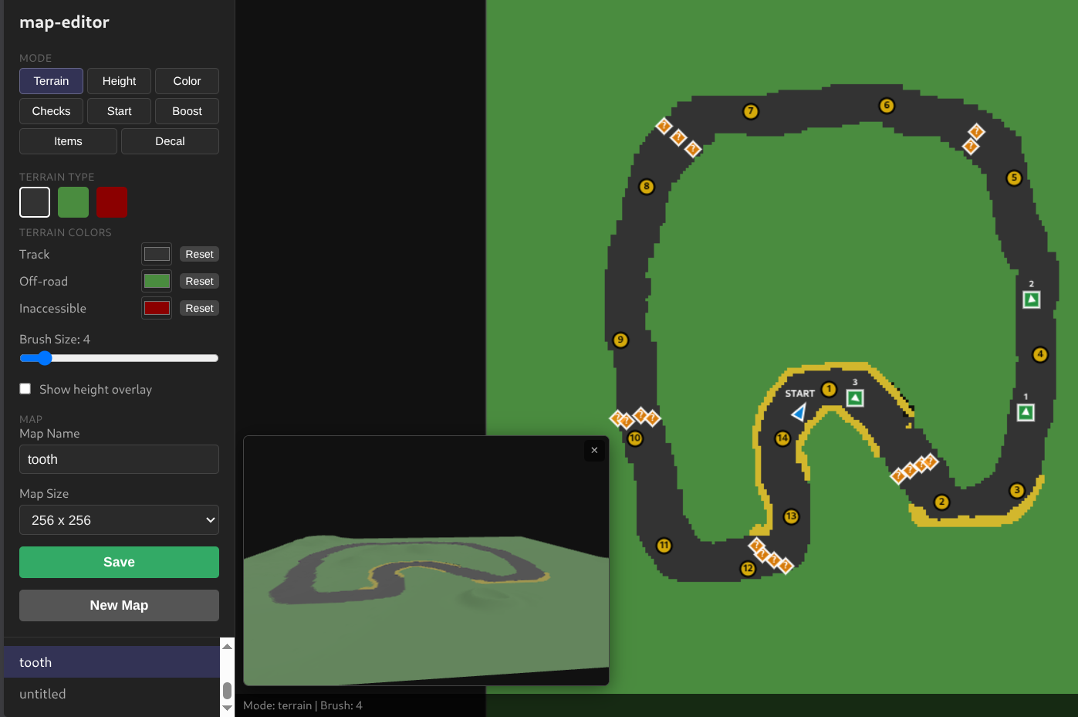Select the Terrain editing mode
1078x717 pixels.
tap(51, 80)
